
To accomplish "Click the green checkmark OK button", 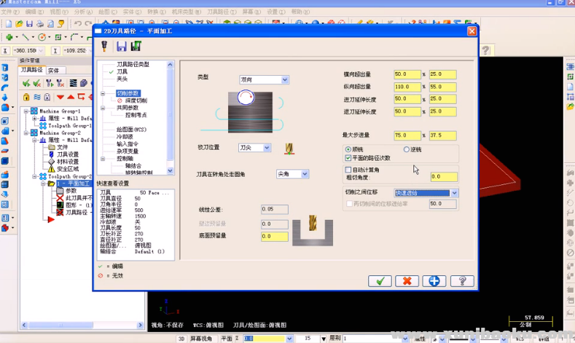I will 380,281.
